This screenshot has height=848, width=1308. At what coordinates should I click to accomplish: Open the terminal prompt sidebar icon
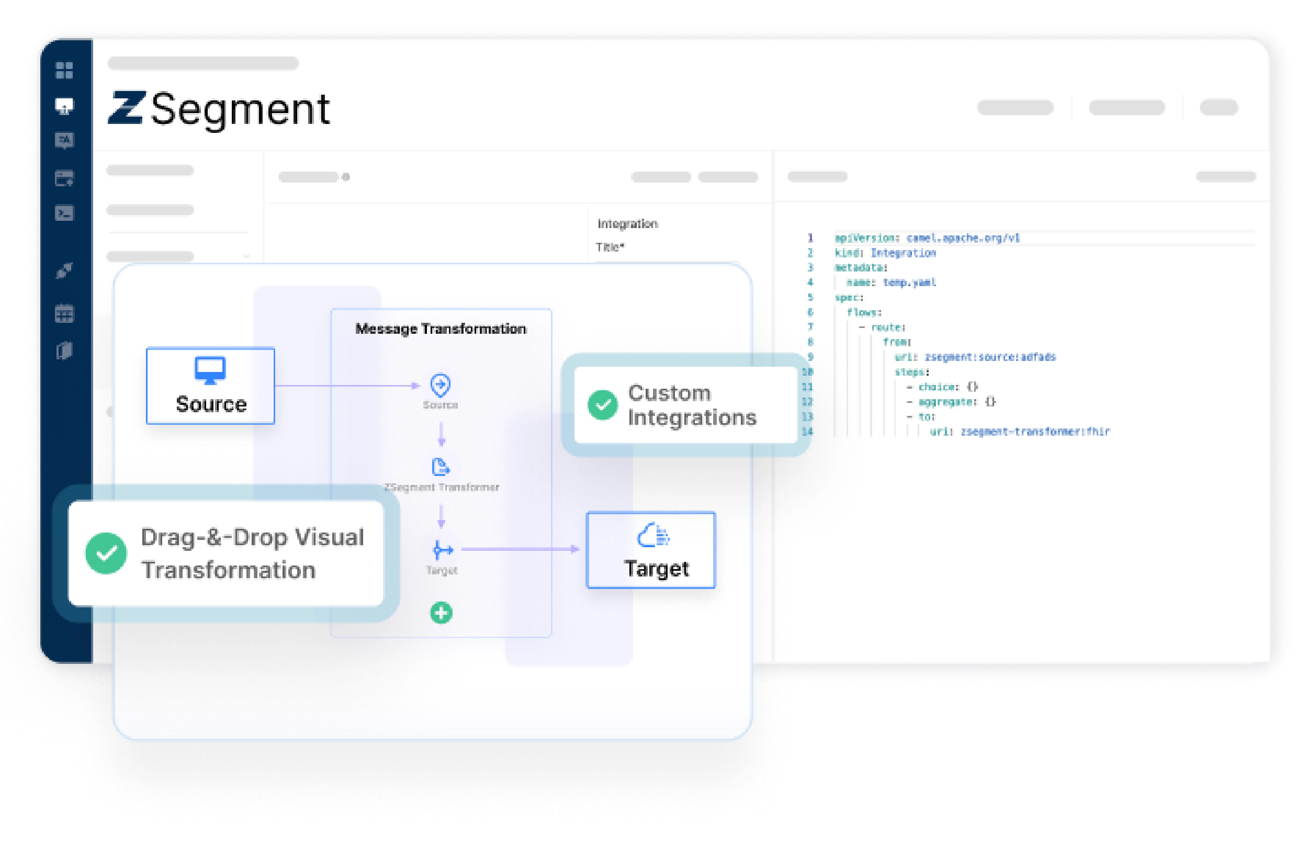[x=64, y=213]
